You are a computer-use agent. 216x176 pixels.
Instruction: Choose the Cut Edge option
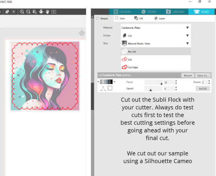click(x=156, y=67)
